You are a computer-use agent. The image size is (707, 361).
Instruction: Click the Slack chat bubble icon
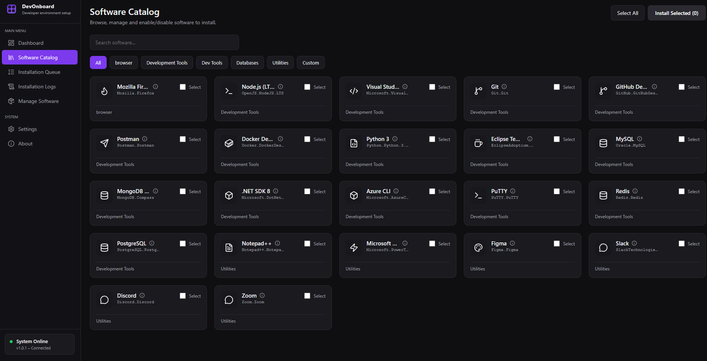pyautogui.click(x=603, y=247)
